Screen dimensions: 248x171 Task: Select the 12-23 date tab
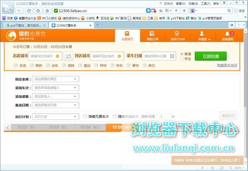point(59,127)
